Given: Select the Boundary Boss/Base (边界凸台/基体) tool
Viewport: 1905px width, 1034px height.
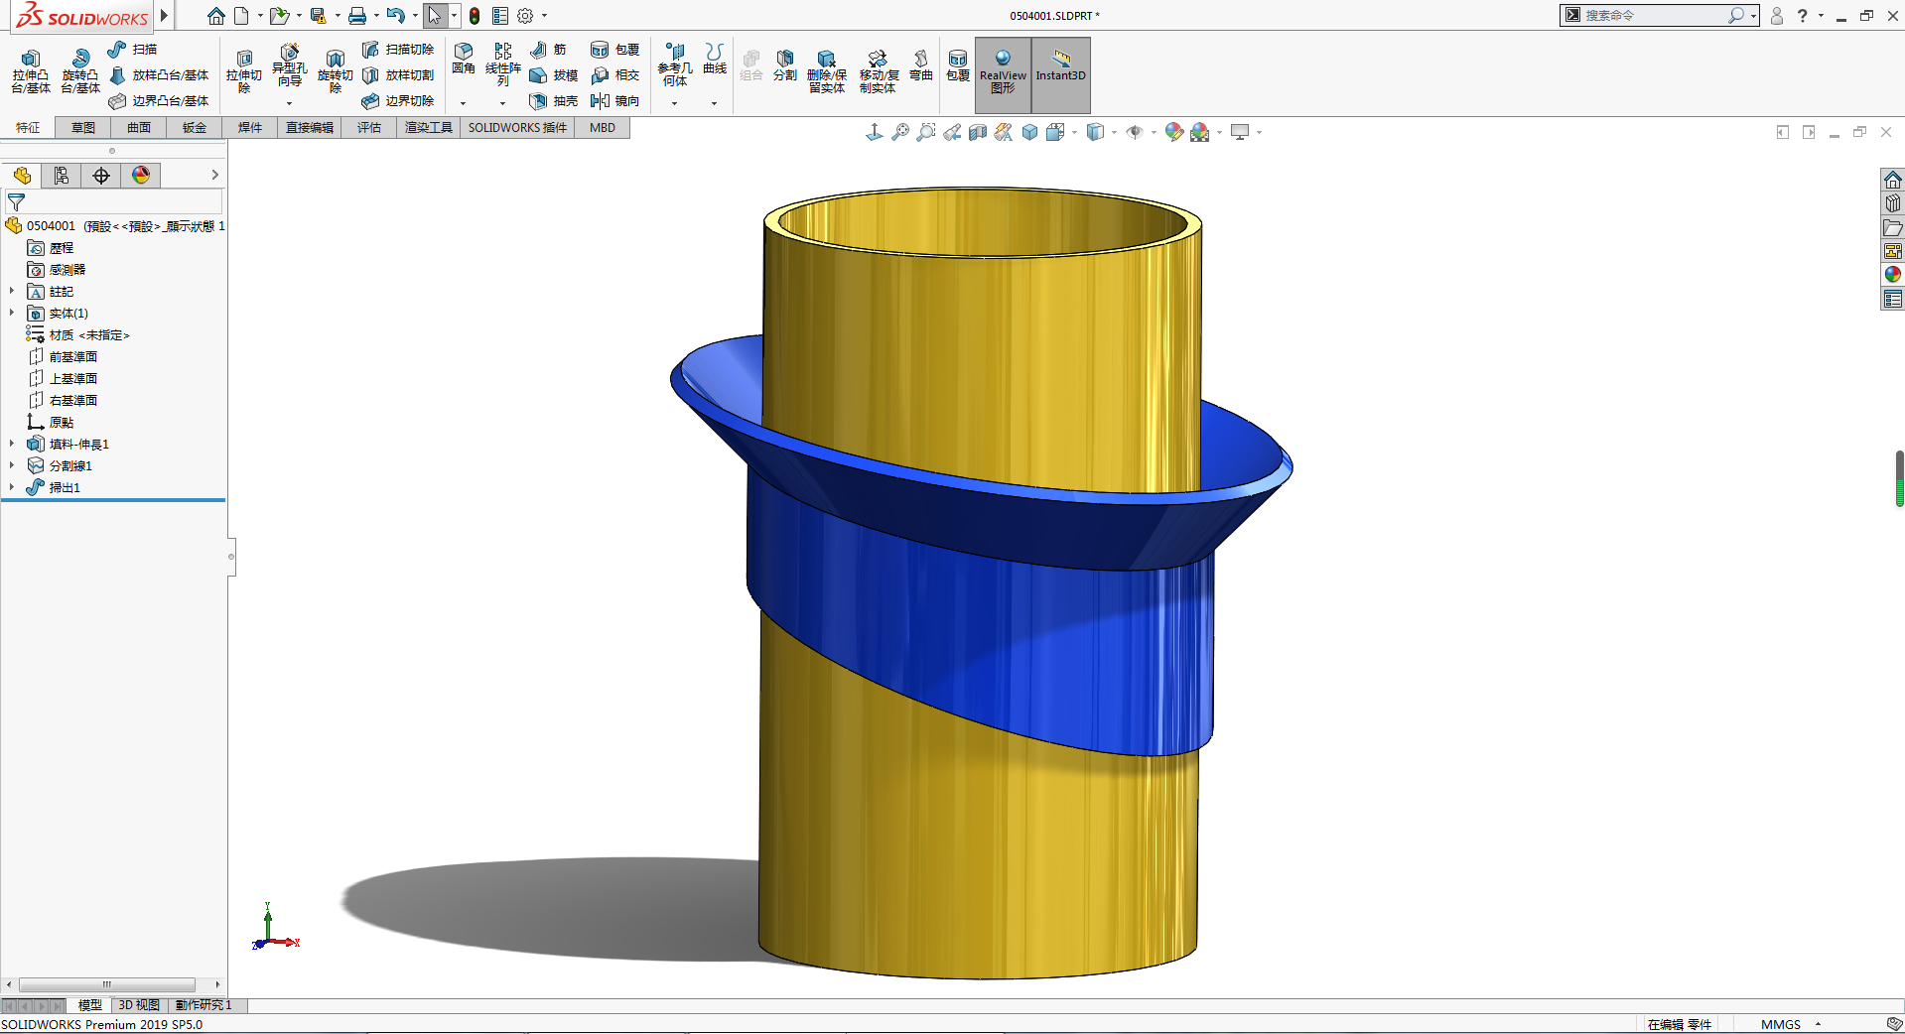Looking at the screenshot, I should pos(159,100).
